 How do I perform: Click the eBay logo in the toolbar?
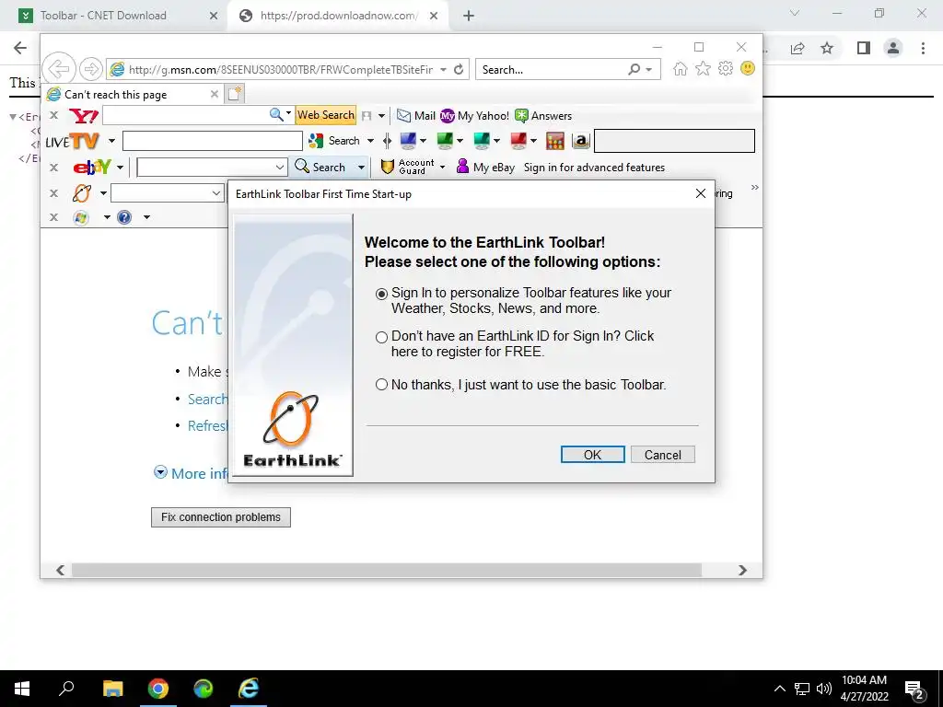(92, 167)
